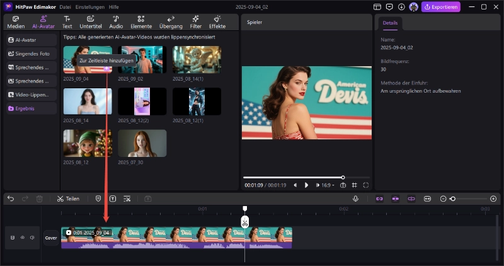Lock the video track
The height and width of the screenshot is (266, 504).
(x=13, y=238)
